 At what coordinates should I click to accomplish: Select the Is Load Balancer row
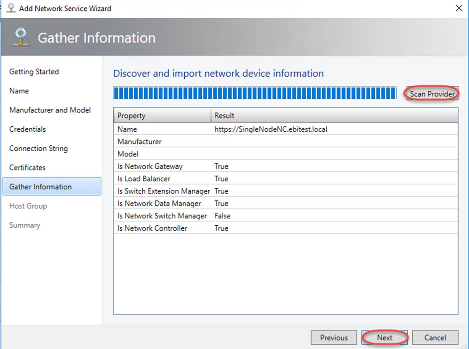(286, 179)
